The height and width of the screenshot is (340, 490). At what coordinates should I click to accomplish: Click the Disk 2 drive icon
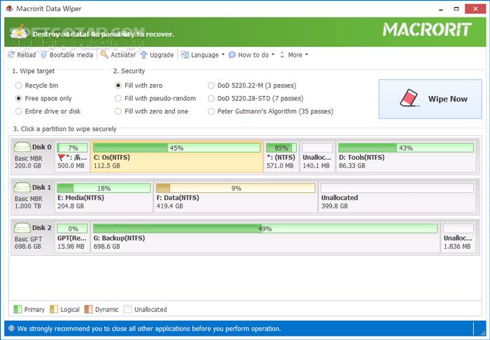point(22,228)
